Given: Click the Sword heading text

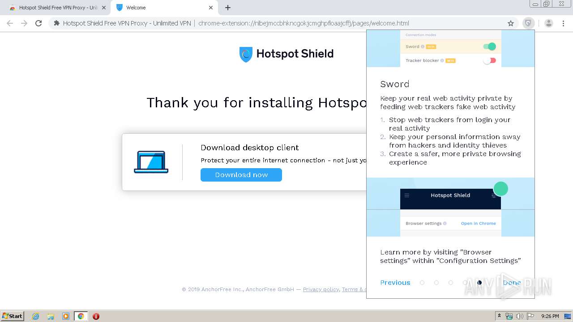Looking at the screenshot, I should (x=395, y=84).
